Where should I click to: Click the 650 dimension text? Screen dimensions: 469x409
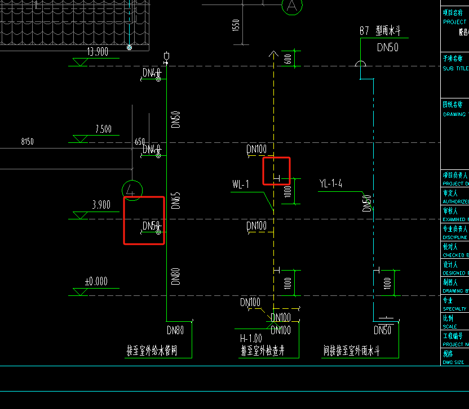point(140,141)
